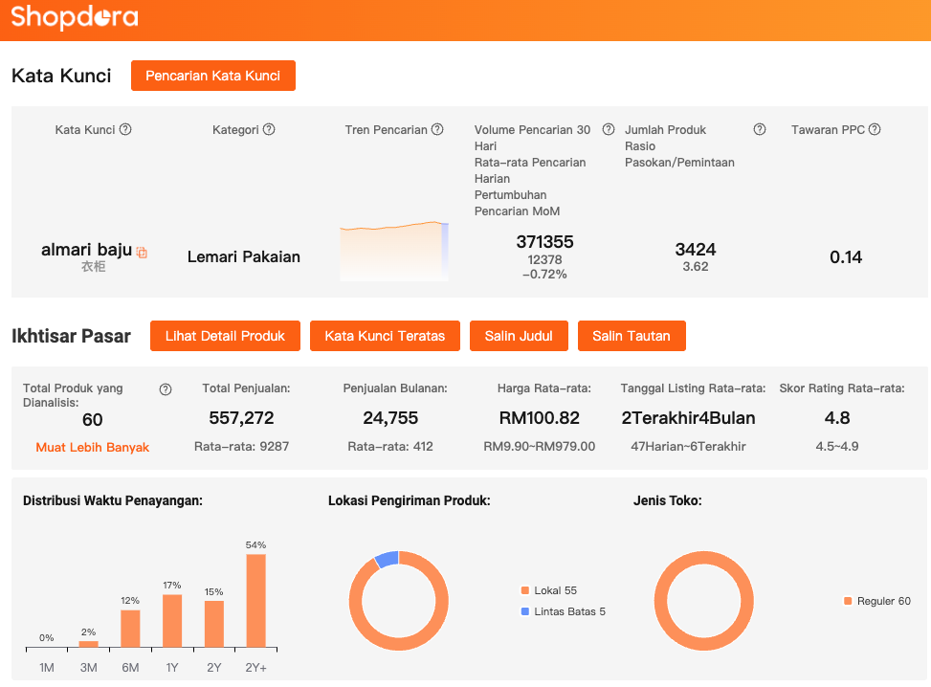Copy the keyword almari baju icon
931x687 pixels.
point(142,253)
